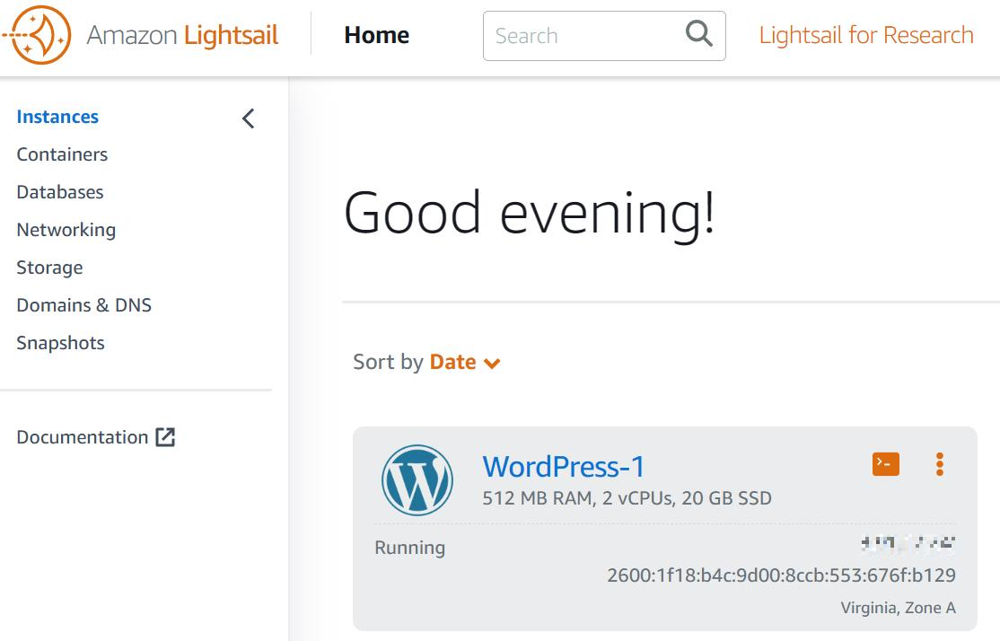Open Storage in the sidebar
The width and height of the screenshot is (1000, 641).
coord(49,268)
